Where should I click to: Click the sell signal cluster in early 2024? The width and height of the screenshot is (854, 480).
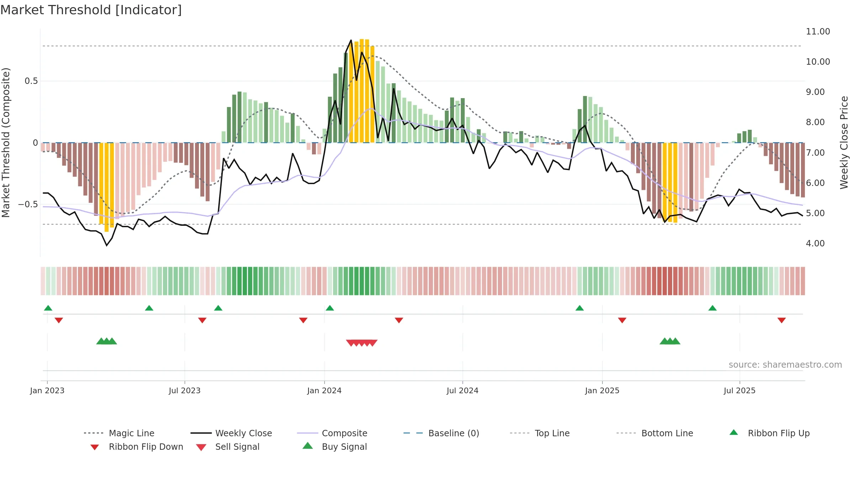tap(362, 343)
